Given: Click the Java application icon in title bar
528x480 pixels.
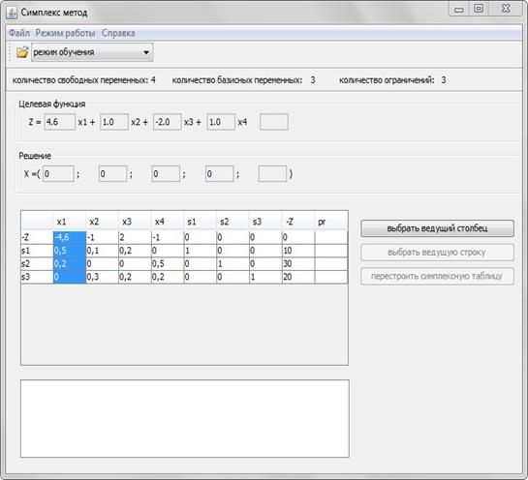Looking at the screenshot, I should (x=12, y=13).
